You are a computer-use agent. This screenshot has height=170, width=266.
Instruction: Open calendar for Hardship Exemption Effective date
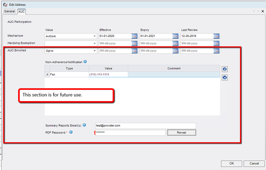[x=134, y=43]
